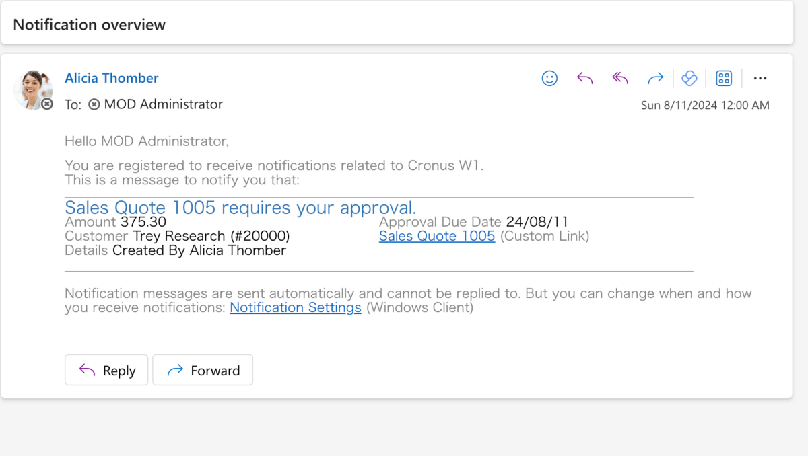Screen dimensions: 808x456
Task: Open the more actions ellipsis menu
Action: [x=760, y=78]
